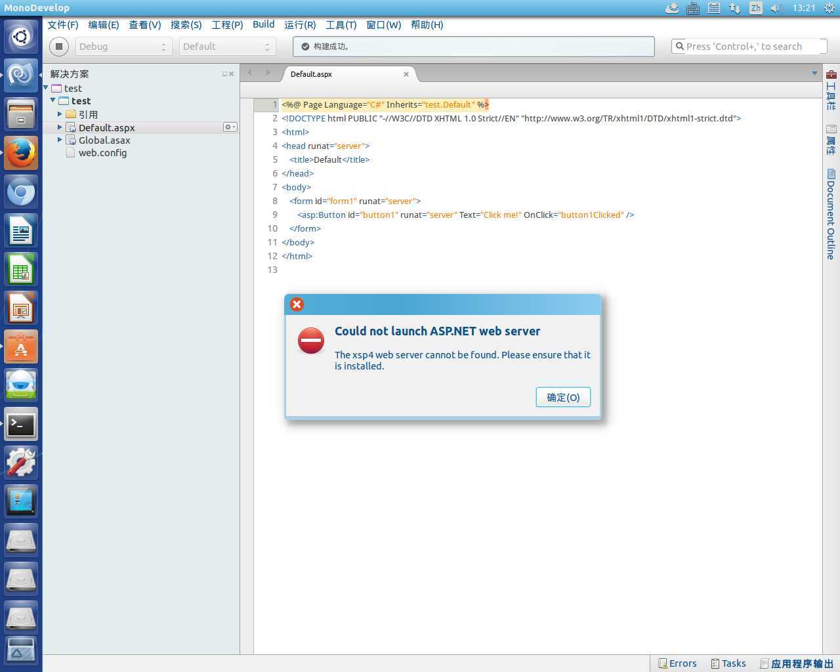Open LibreOffice Writer from launcher
The width and height of the screenshot is (840, 672).
coord(21,230)
